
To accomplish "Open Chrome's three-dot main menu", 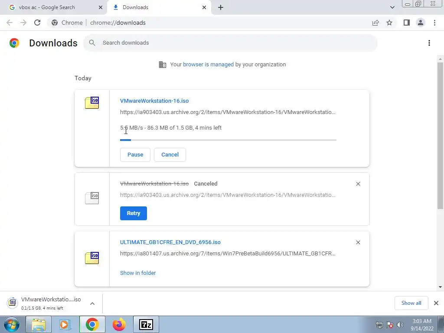I will (434, 23).
